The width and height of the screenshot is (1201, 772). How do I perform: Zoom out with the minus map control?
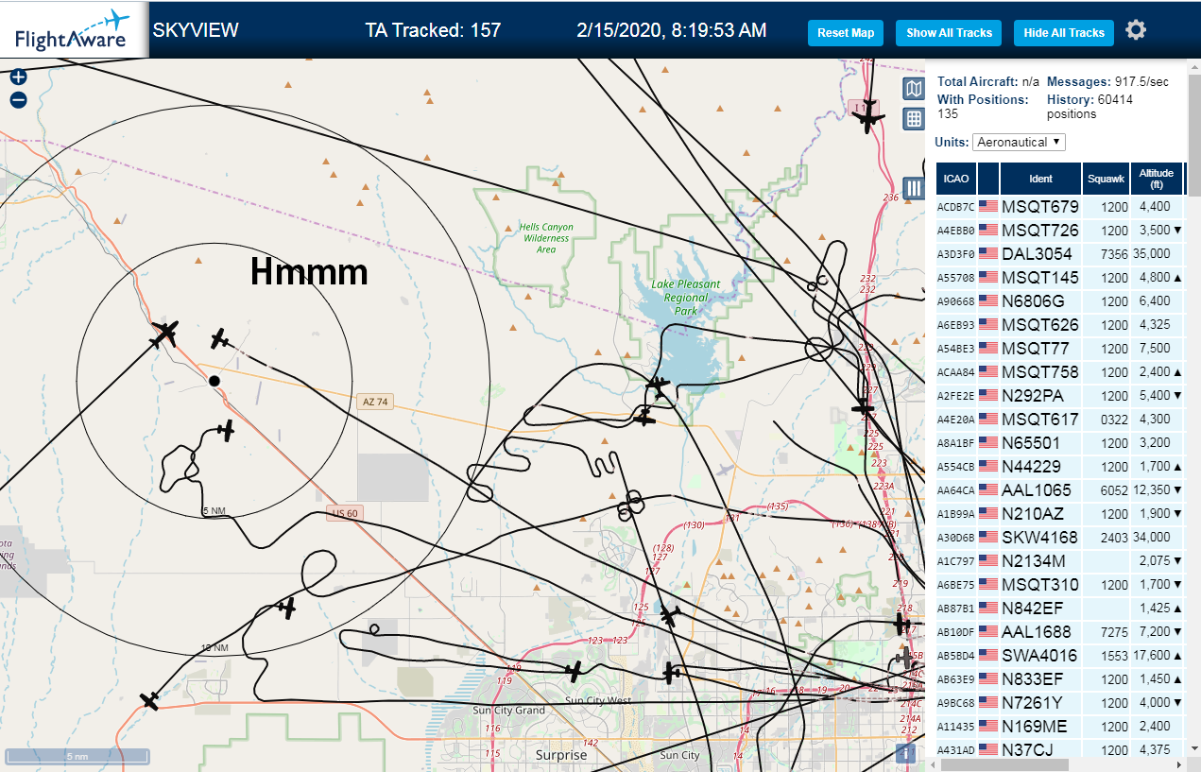18,100
